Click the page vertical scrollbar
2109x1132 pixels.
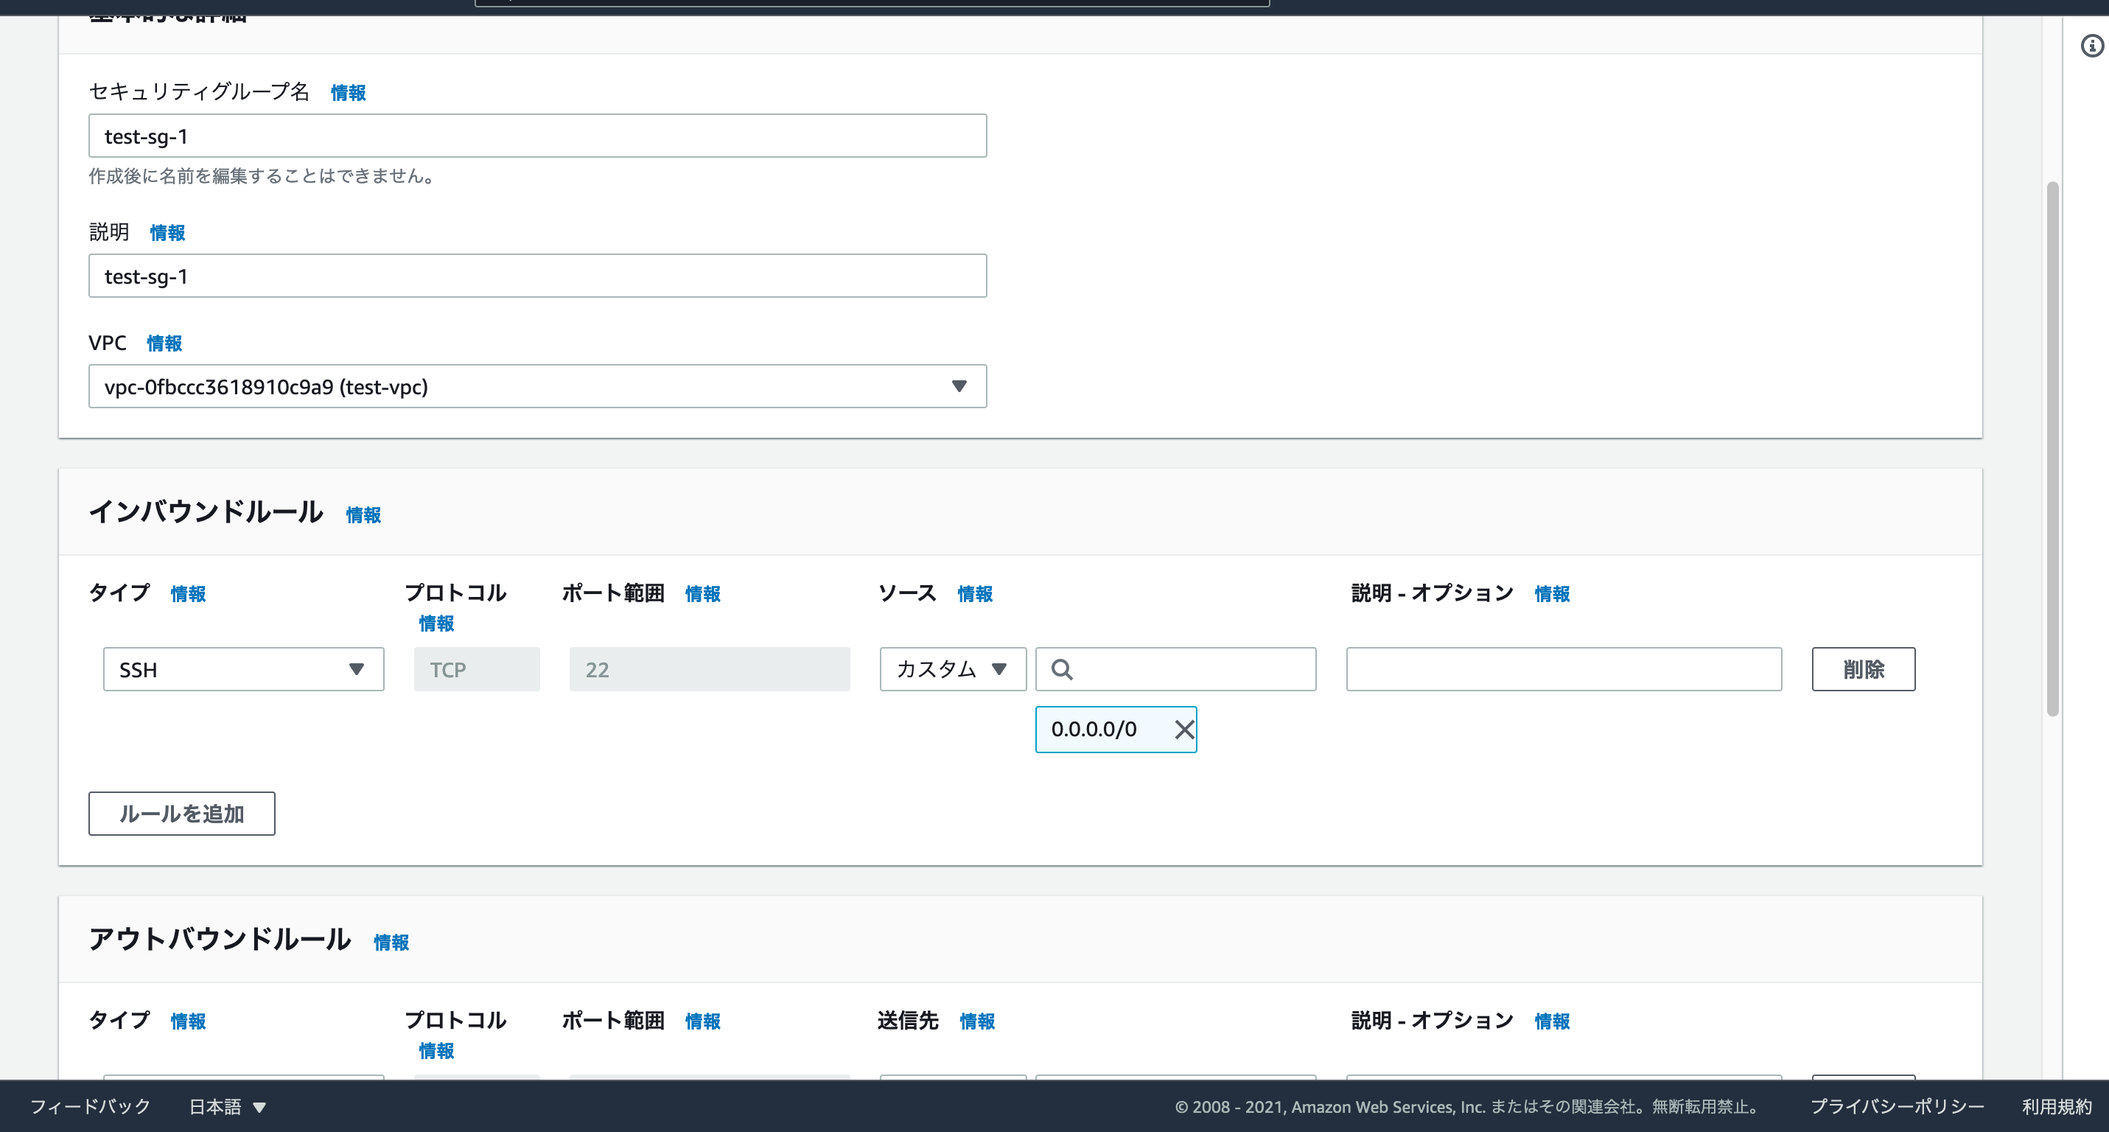(2052, 449)
